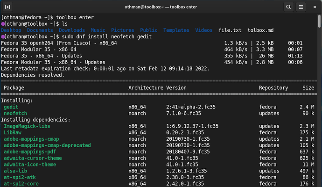Click the window title 'othman@toolbox'
Viewport: 322px width, 187px height.
pyautogui.click(x=145, y=7)
